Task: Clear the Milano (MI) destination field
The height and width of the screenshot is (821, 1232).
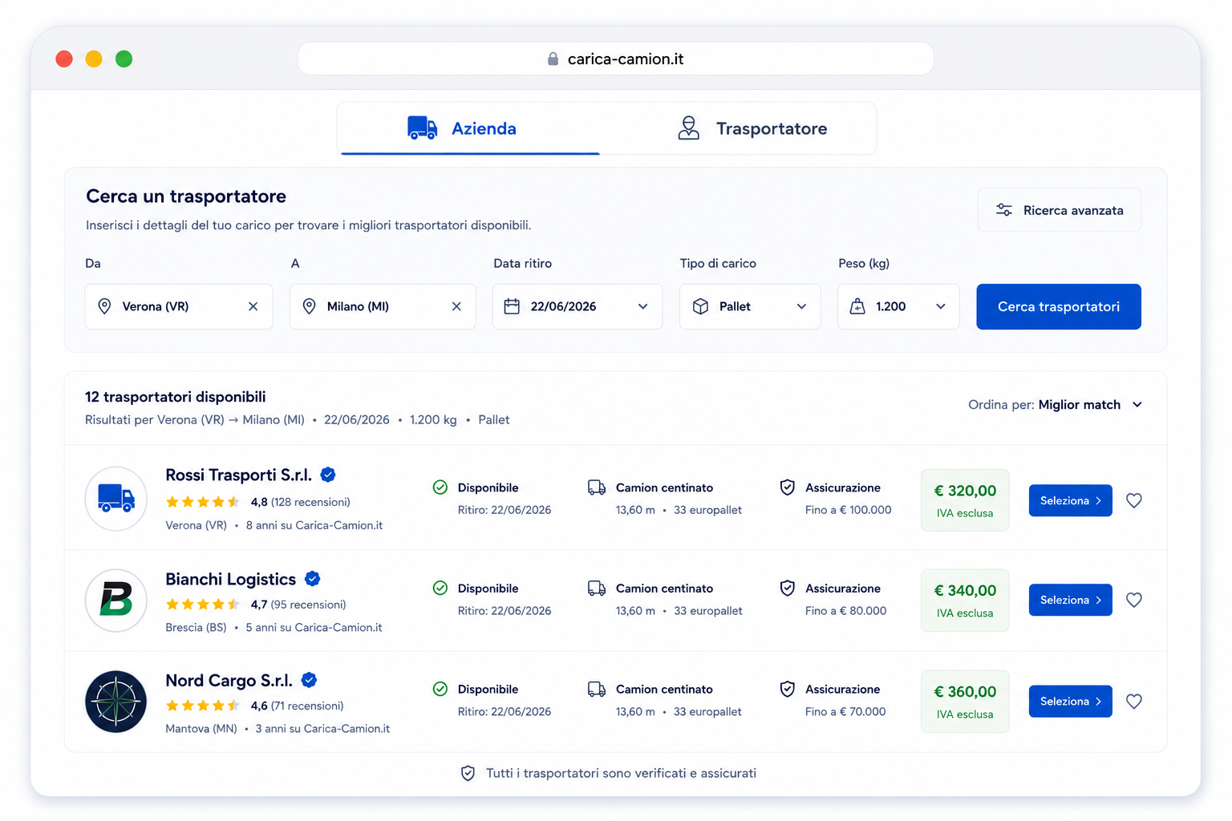Action: tap(456, 306)
